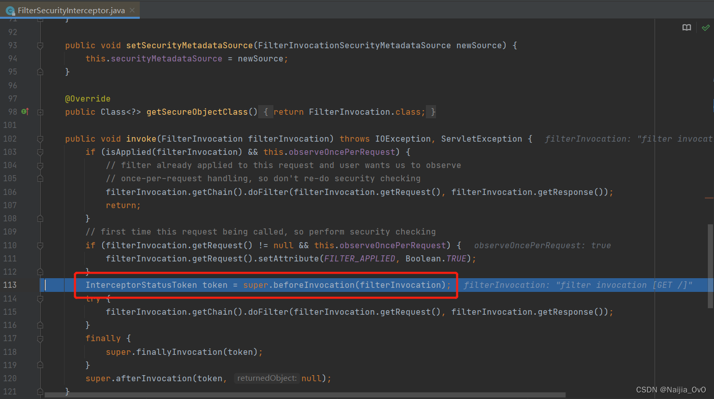Click the vertical editor scrollbar thumb
714x399 pixels.
710,266
